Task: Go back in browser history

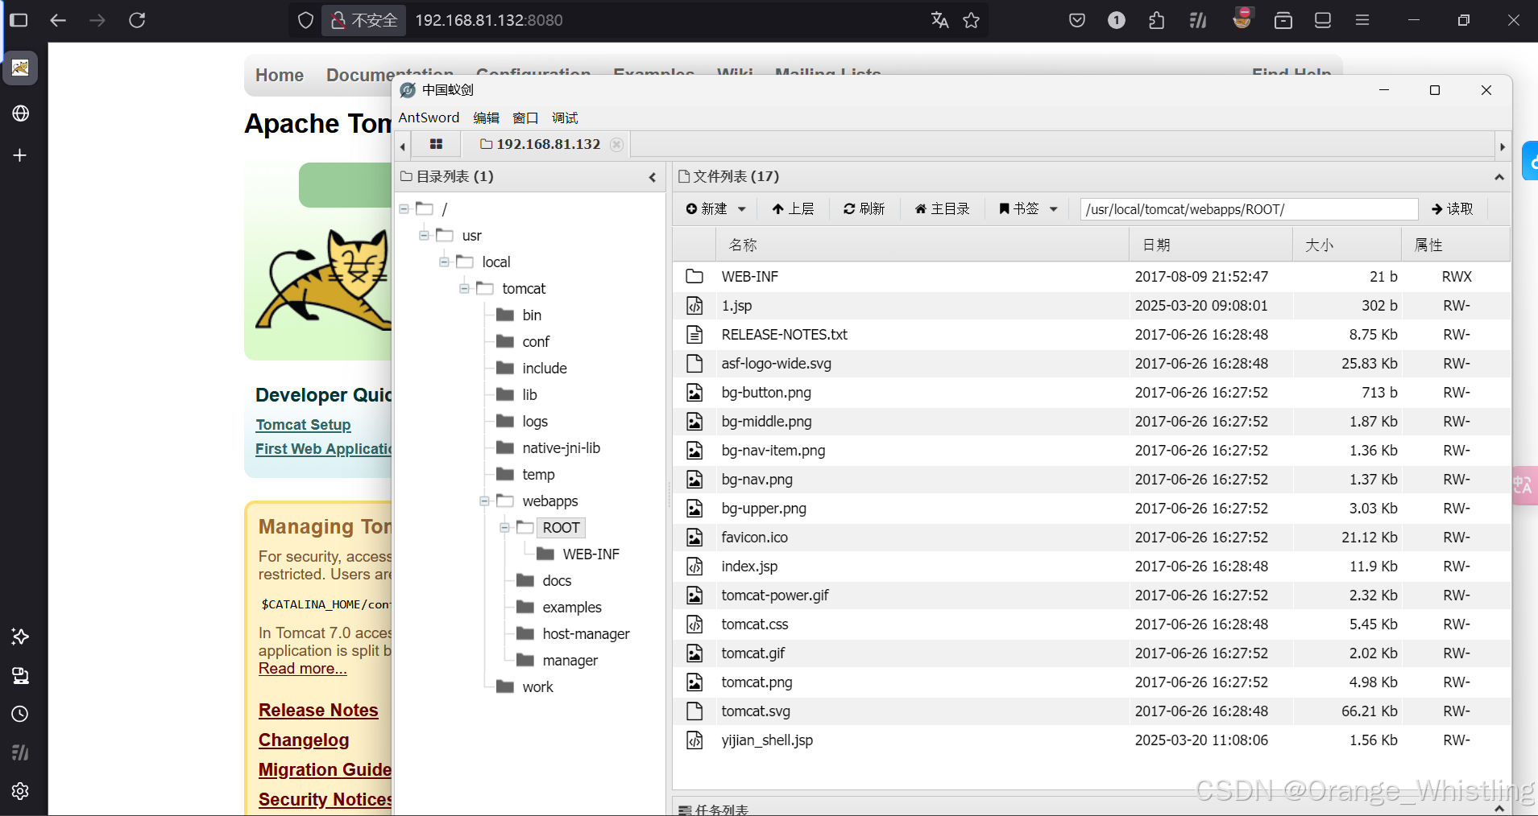Action: 58,20
